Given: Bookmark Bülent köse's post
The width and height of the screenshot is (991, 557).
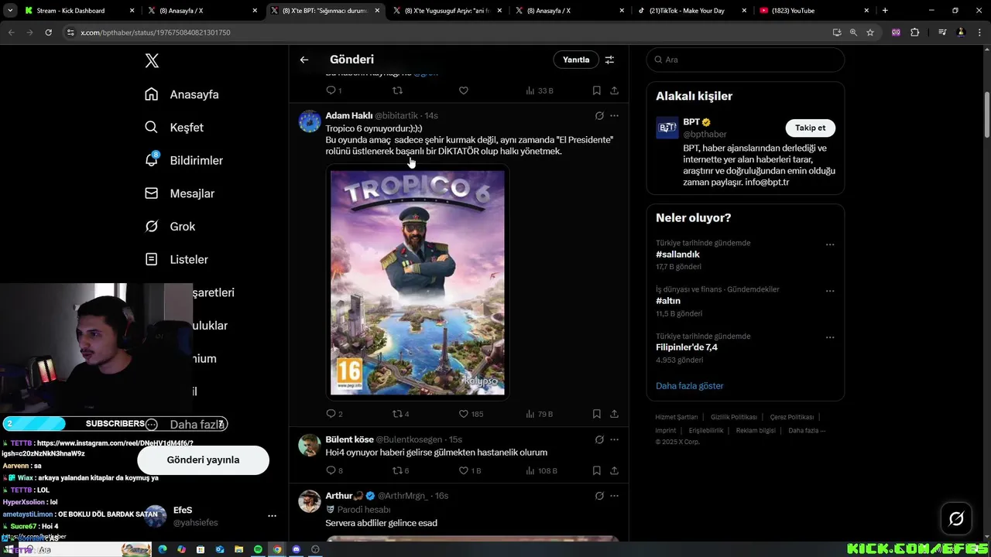Looking at the screenshot, I should 596,470.
